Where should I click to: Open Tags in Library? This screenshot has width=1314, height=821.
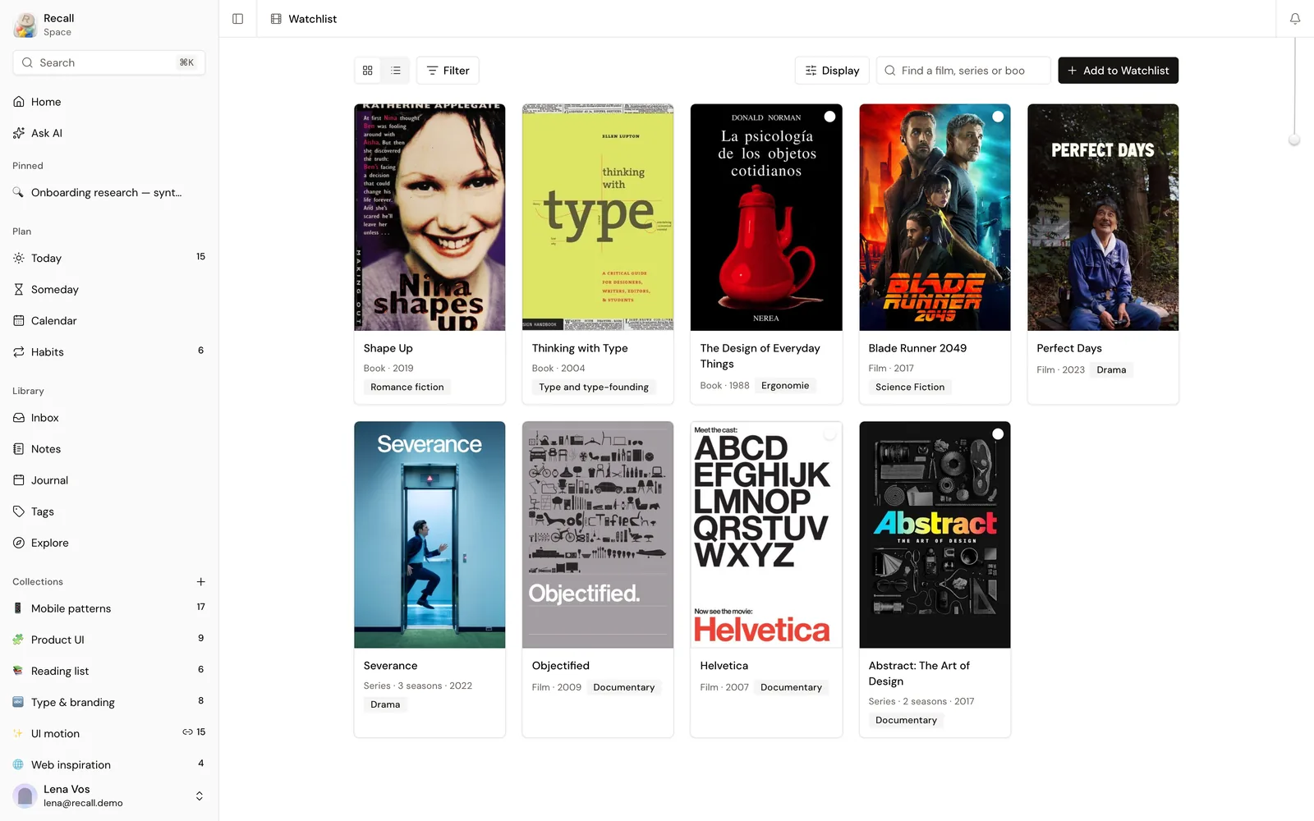coord(109,511)
